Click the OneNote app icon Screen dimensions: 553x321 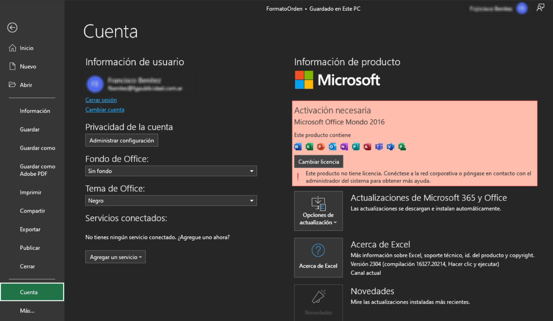tap(344, 147)
